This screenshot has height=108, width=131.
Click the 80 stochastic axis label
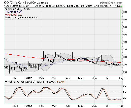124,86
